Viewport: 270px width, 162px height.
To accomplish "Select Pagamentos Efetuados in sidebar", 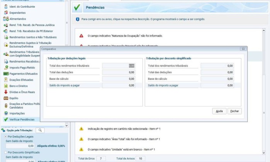I will tap(24, 73).
